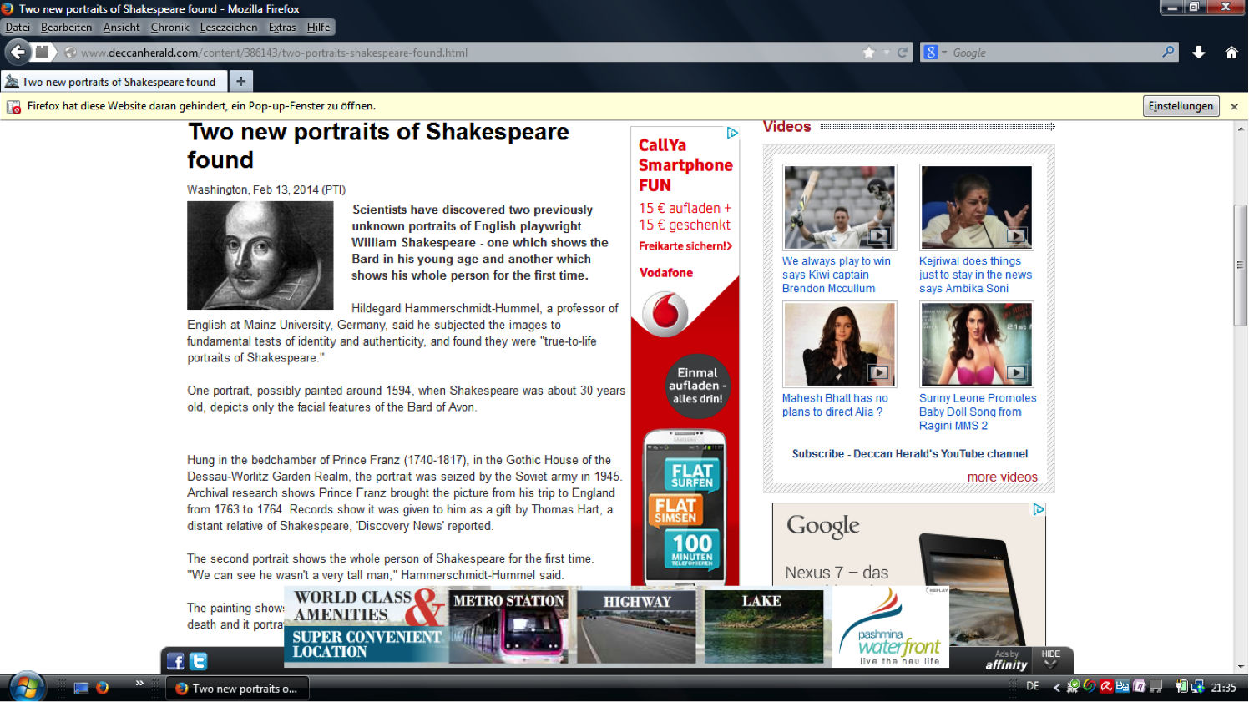Open the Datei menu

[x=18, y=27]
